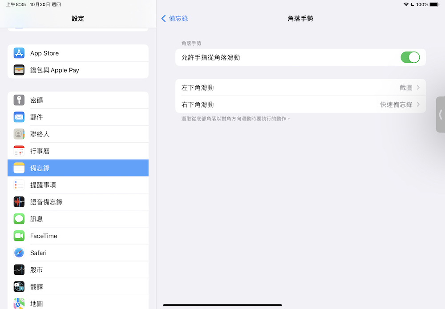Select 訊息 in settings sidebar
The height and width of the screenshot is (309, 445).
[78, 219]
